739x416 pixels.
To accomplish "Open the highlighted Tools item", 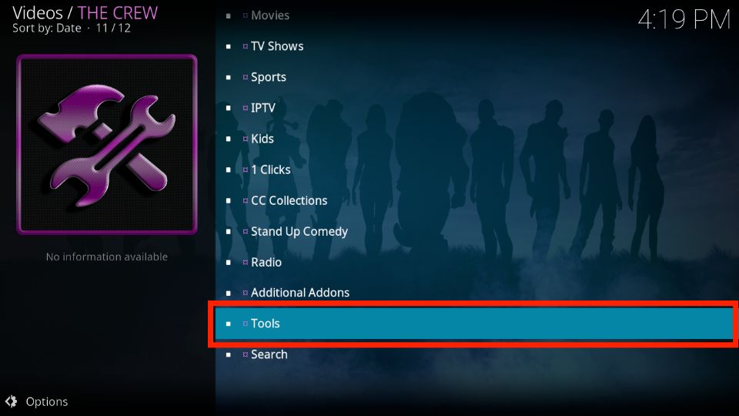I will [x=473, y=324].
